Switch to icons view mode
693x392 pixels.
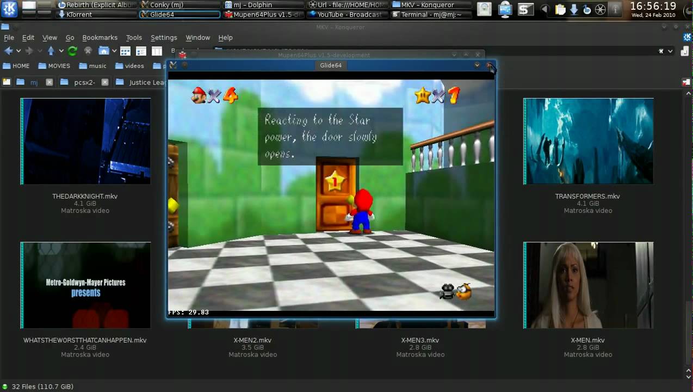(125, 51)
